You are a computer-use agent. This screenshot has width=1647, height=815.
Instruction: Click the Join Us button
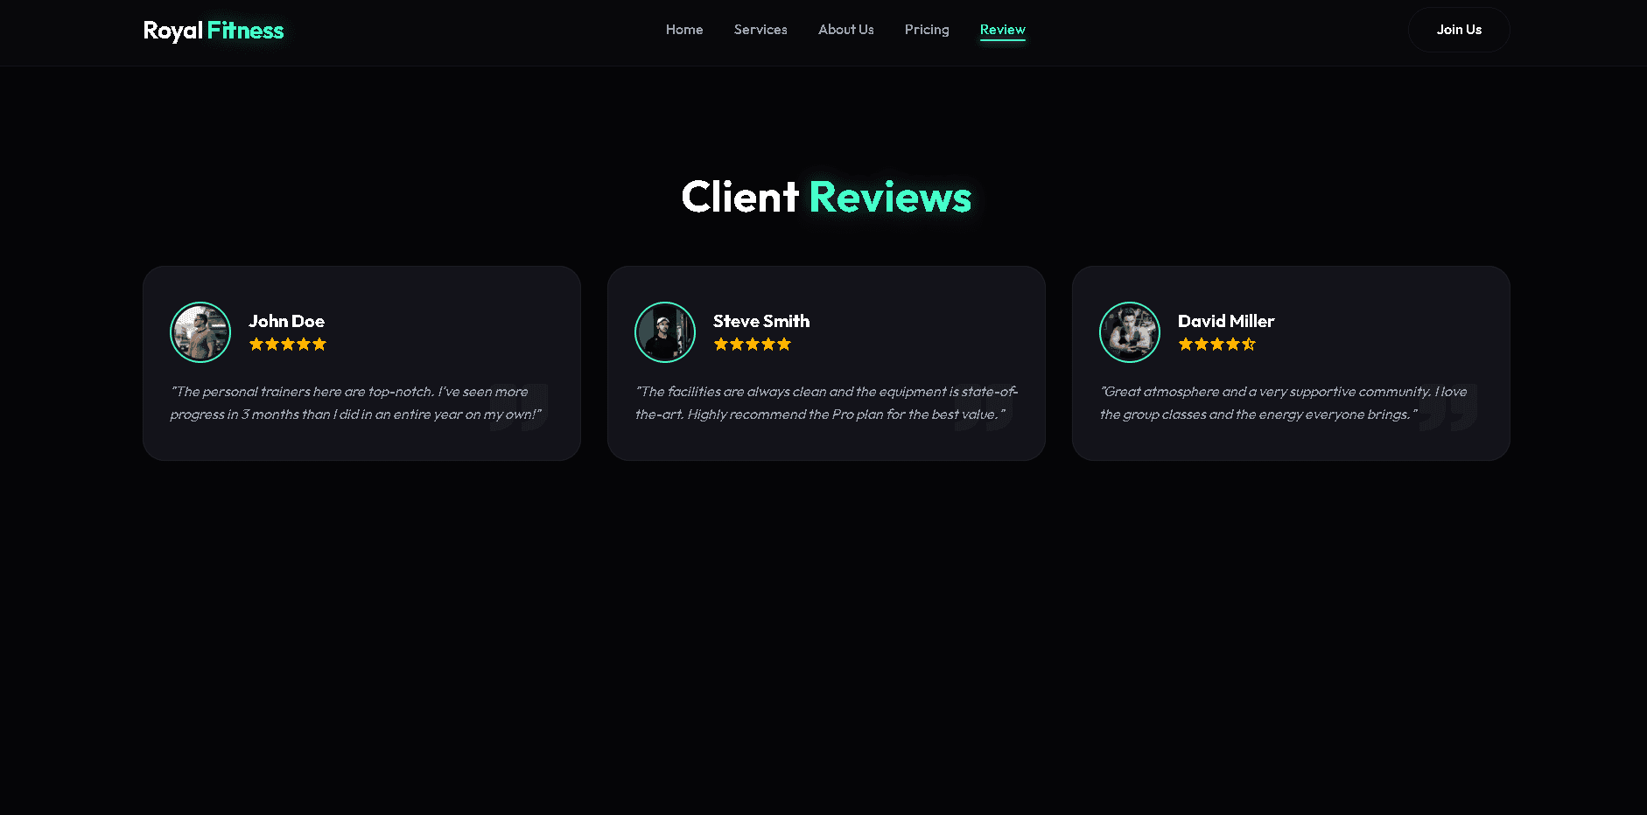(1459, 30)
